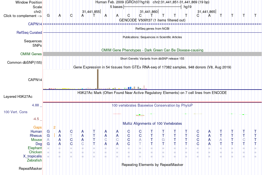Click the Sequences track label
Image resolution: width=262 pixels, height=175 pixels.
coord(33,41)
